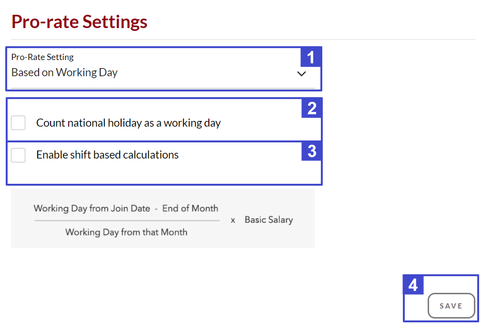
Task: Click 'Working Day from that Month' denominator text
Action: tap(126, 232)
